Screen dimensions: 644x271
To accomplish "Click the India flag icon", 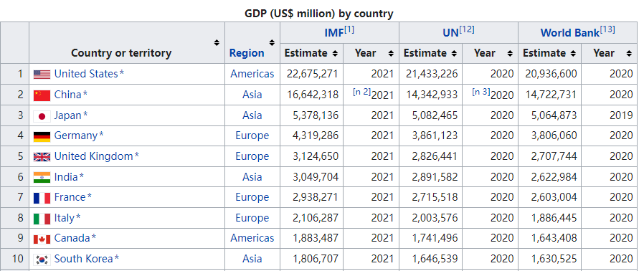I will coord(42,177).
